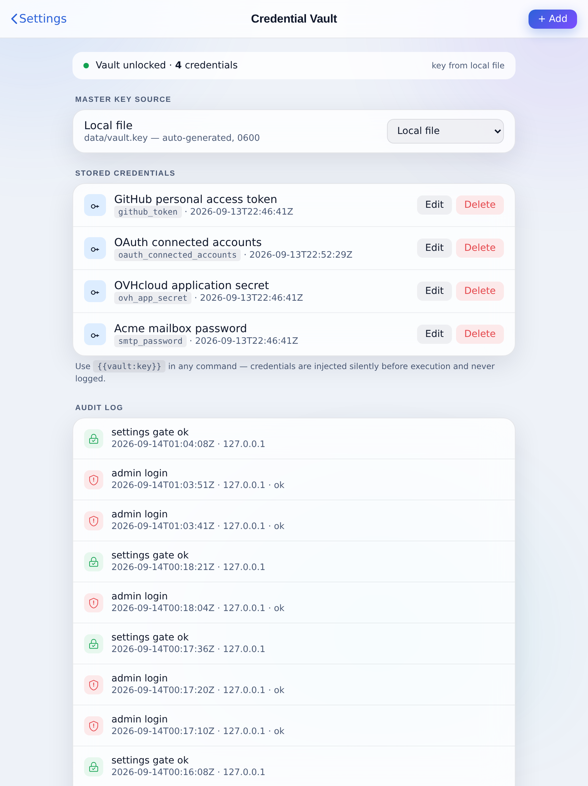588x786 pixels.
Task: Click key icon for OAuth accounts
Action: (95, 248)
